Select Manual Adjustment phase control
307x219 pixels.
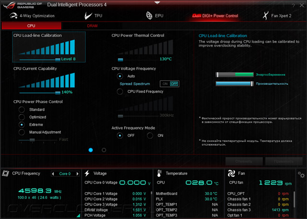(22, 132)
